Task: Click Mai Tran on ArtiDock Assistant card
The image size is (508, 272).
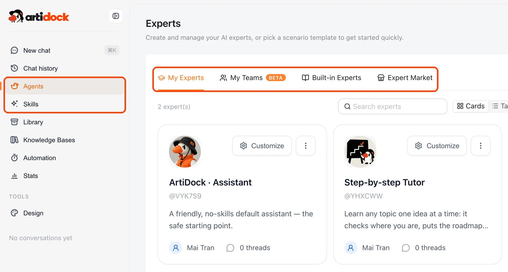Action: [200, 248]
